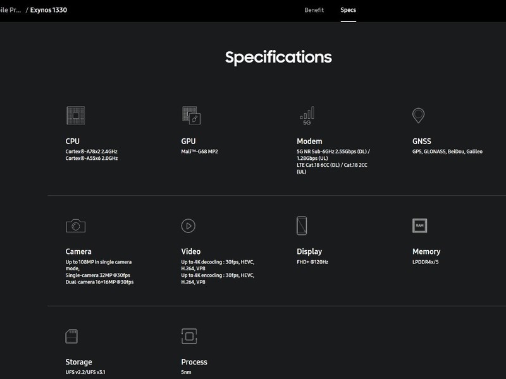Switch to the Benefit tab
506x379 pixels.
click(314, 10)
